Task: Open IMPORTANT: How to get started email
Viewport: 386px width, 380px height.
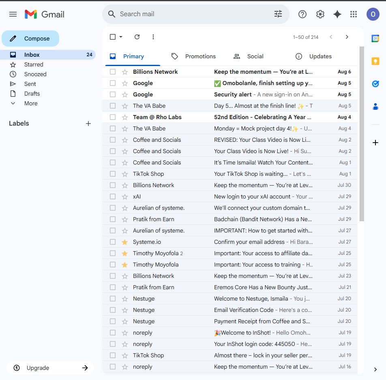Action: [x=230, y=231]
